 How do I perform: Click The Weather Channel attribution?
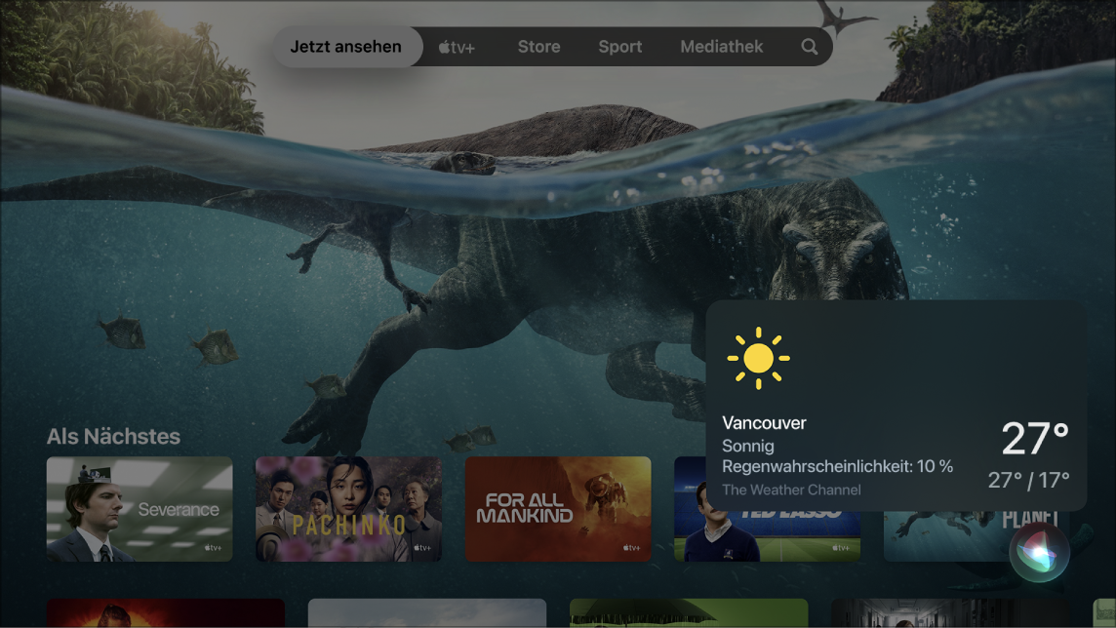[791, 491]
